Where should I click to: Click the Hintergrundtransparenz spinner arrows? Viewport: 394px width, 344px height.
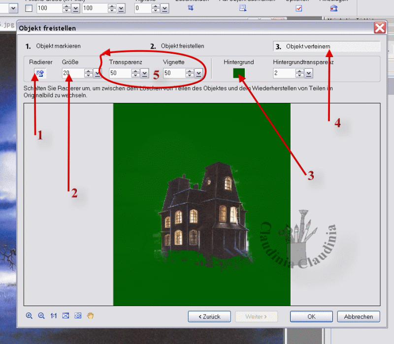click(x=300, y=73)
